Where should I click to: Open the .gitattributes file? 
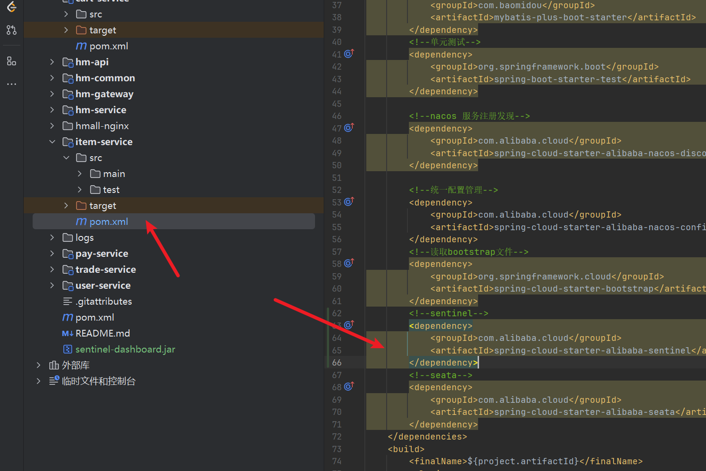(104, 301)
